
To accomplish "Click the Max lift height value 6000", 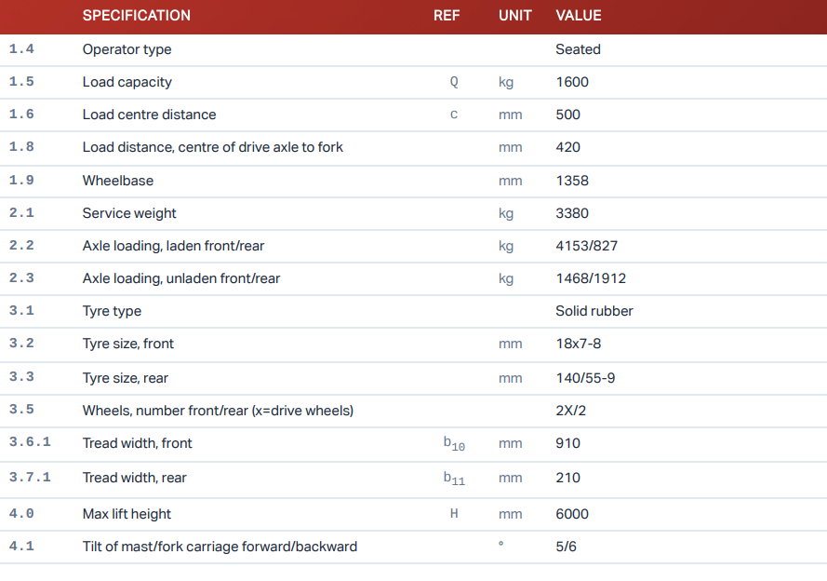I will tap(571, 514).
